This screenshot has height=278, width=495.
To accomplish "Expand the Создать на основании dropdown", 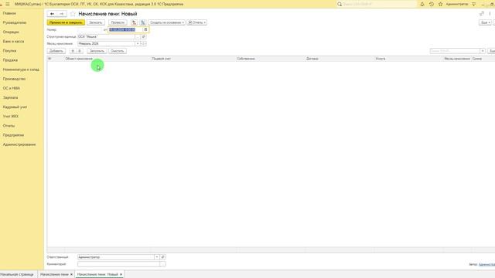I will [x=167, y=22].
